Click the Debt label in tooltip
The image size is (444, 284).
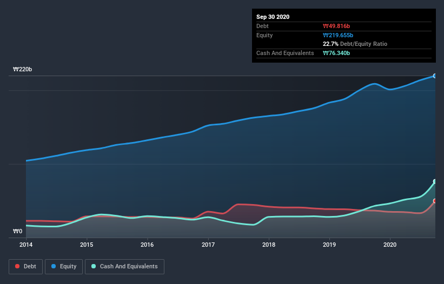[x=262, y=26]
